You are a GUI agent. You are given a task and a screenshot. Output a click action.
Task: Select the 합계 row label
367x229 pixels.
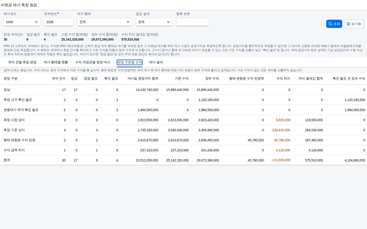point(7,160)
